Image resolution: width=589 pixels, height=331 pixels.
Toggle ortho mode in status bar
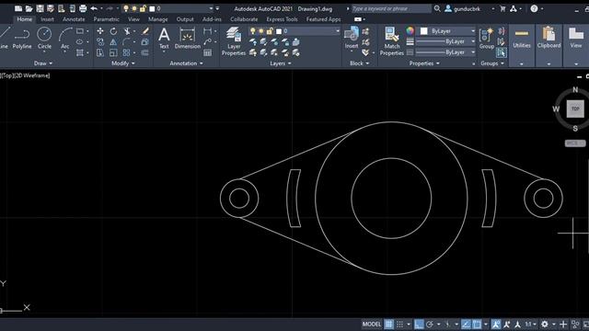(x=419, y=324)
